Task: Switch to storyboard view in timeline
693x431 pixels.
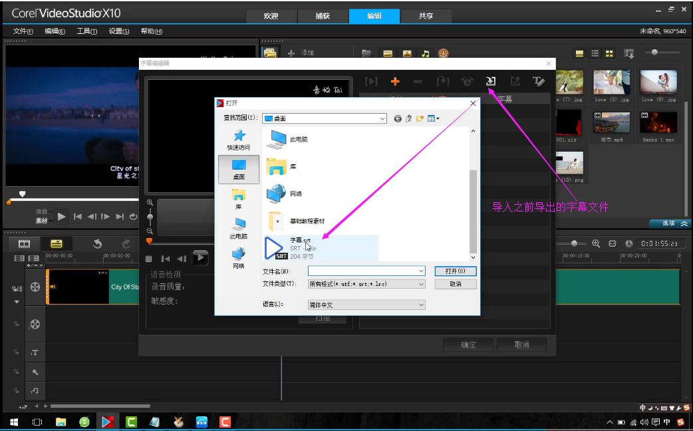Action: coord(24,243)
